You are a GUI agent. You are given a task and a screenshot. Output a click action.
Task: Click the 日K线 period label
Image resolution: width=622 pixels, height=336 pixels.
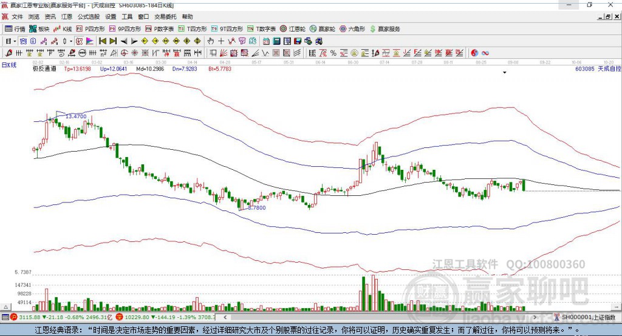tap(9, 65)
